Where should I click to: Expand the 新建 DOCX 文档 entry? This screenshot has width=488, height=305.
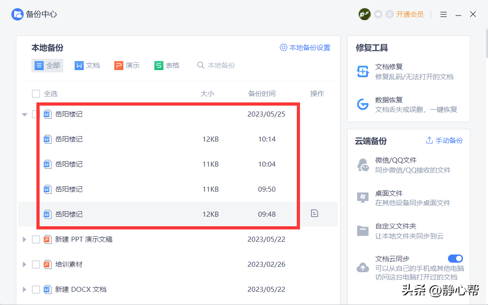click(x=25, y=290)
